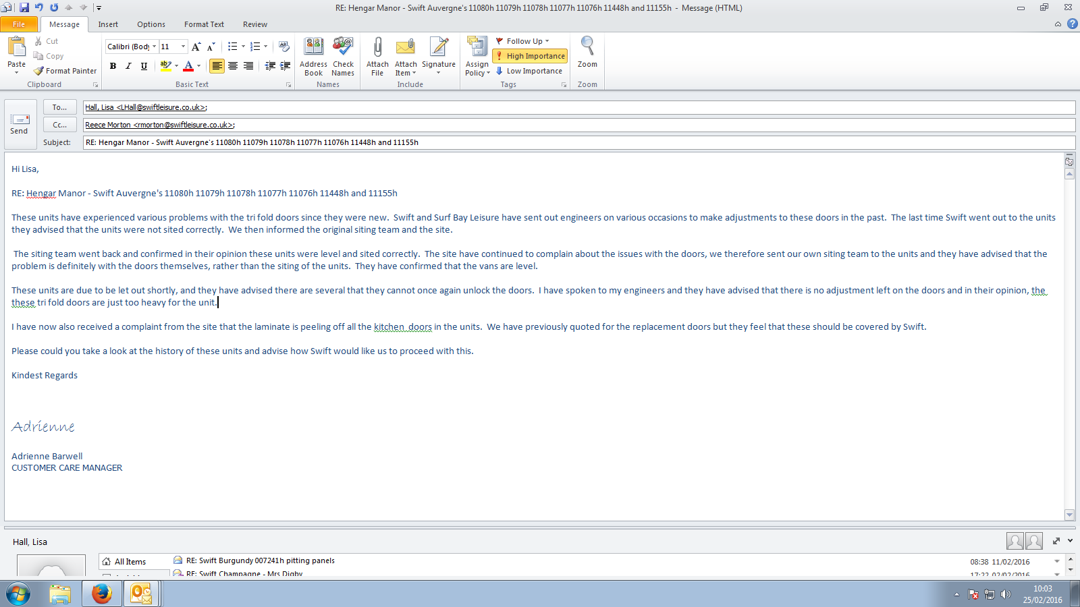Clear all formatting from the selection
Viewport: 1080px width, 607px height.
[284, 47]
